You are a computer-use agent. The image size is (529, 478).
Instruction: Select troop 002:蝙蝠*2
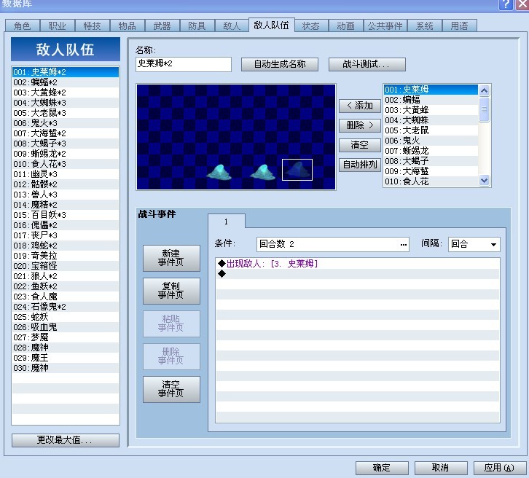tap(66, 82)
